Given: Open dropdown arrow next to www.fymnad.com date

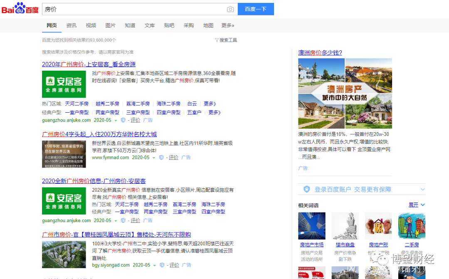Looking at the screenshot, I should click(154, 158).
